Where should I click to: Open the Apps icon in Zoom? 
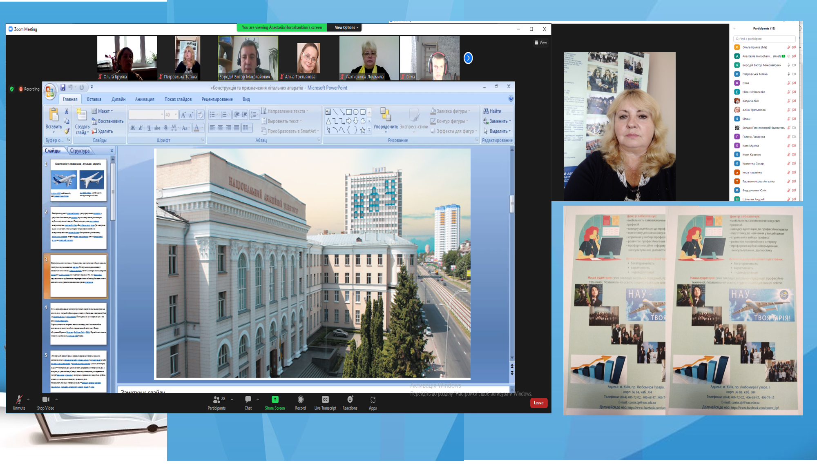click(373, 399)
